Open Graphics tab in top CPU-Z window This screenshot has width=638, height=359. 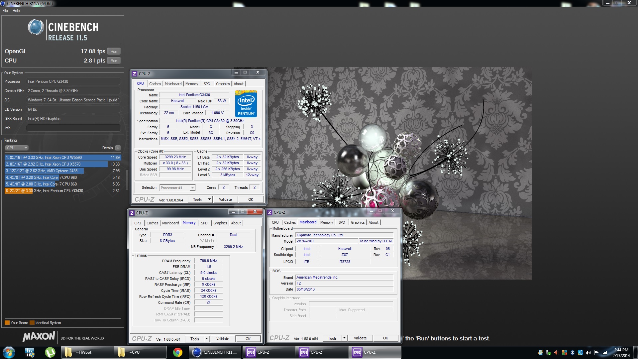click(x=223, y=84)
